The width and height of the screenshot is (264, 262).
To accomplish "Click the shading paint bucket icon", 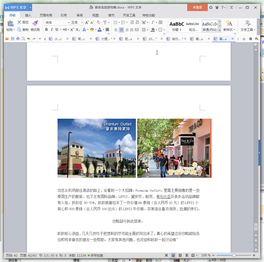I will pos(153,30).
